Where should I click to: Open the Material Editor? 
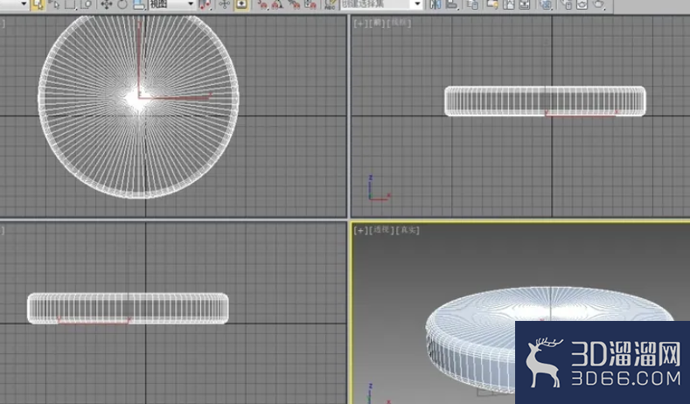[x=546, y=4]
